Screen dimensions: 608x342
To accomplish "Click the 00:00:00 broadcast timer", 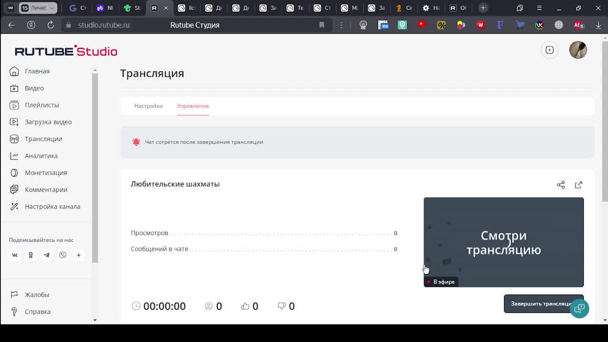I will [164, 306].
